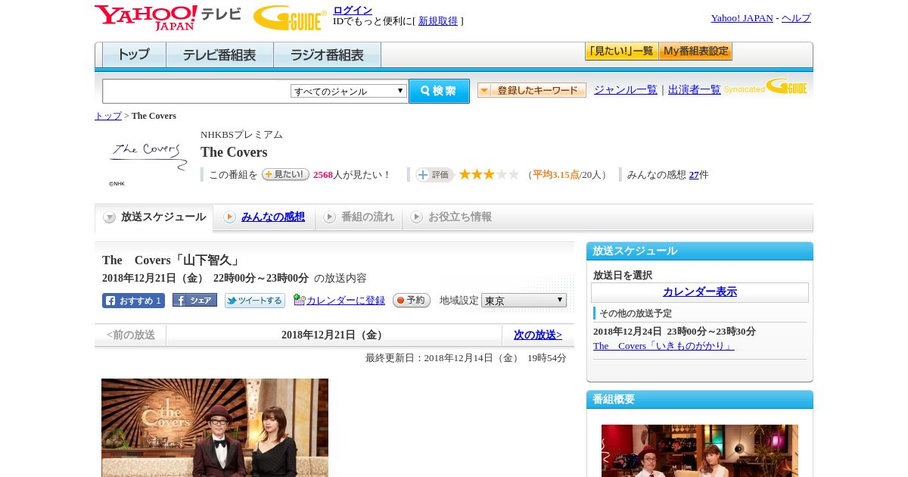Open the ジャンル一覧 link

point(626,89)
